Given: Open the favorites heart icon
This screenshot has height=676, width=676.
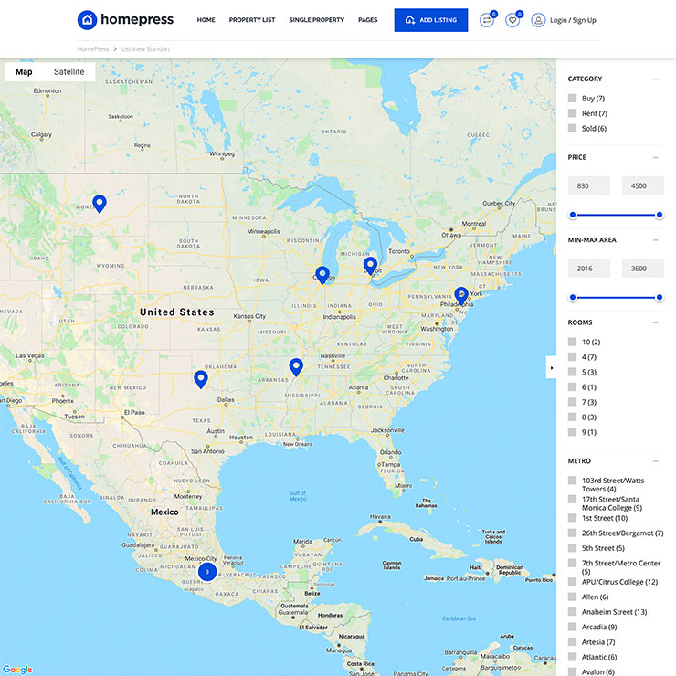Looking at the screenshot, I should 512,20.
